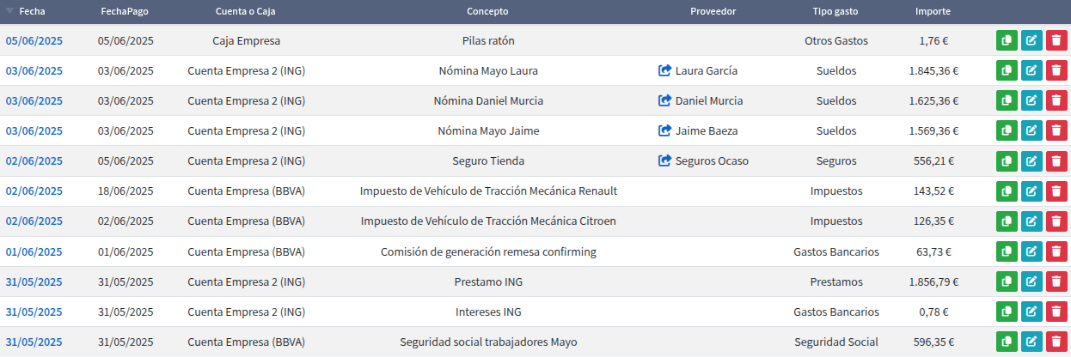Open the 05/06/2025 date link
The width and height of the screenshot is (1071, 357).
[34, 41]
